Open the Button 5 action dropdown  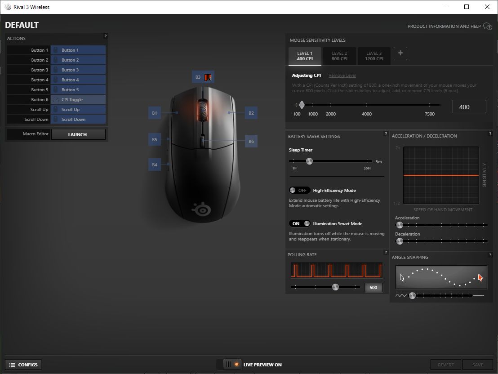point(78,89)
